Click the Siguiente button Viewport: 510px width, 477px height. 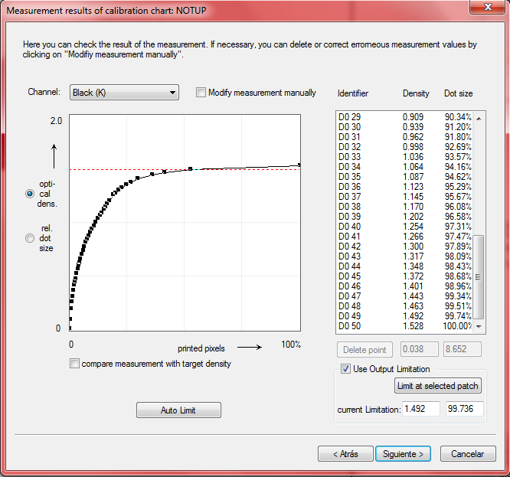pos(404,454)
